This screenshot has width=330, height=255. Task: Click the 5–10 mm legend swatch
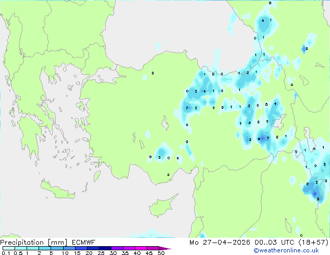click(57, 248)
